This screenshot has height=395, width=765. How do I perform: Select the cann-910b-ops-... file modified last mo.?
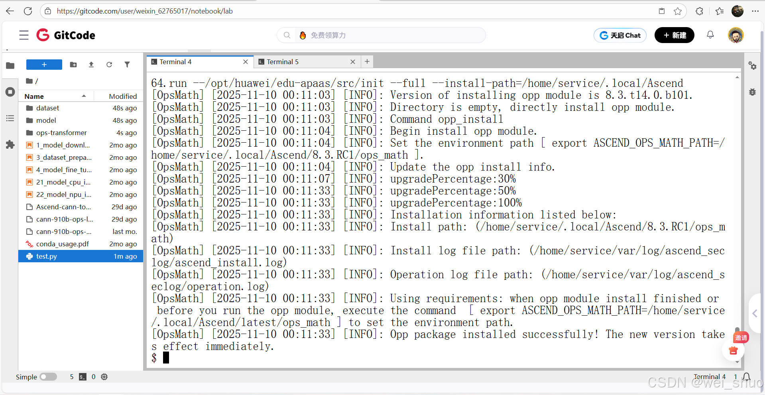click(x=81, y=232)
